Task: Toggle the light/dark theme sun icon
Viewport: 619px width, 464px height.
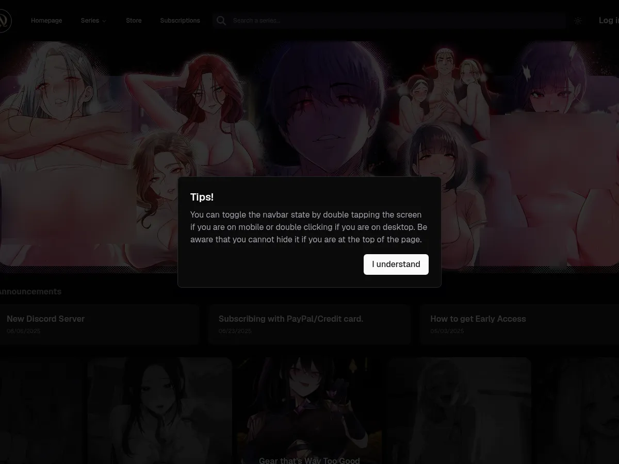Action: [x=578, y=21]
